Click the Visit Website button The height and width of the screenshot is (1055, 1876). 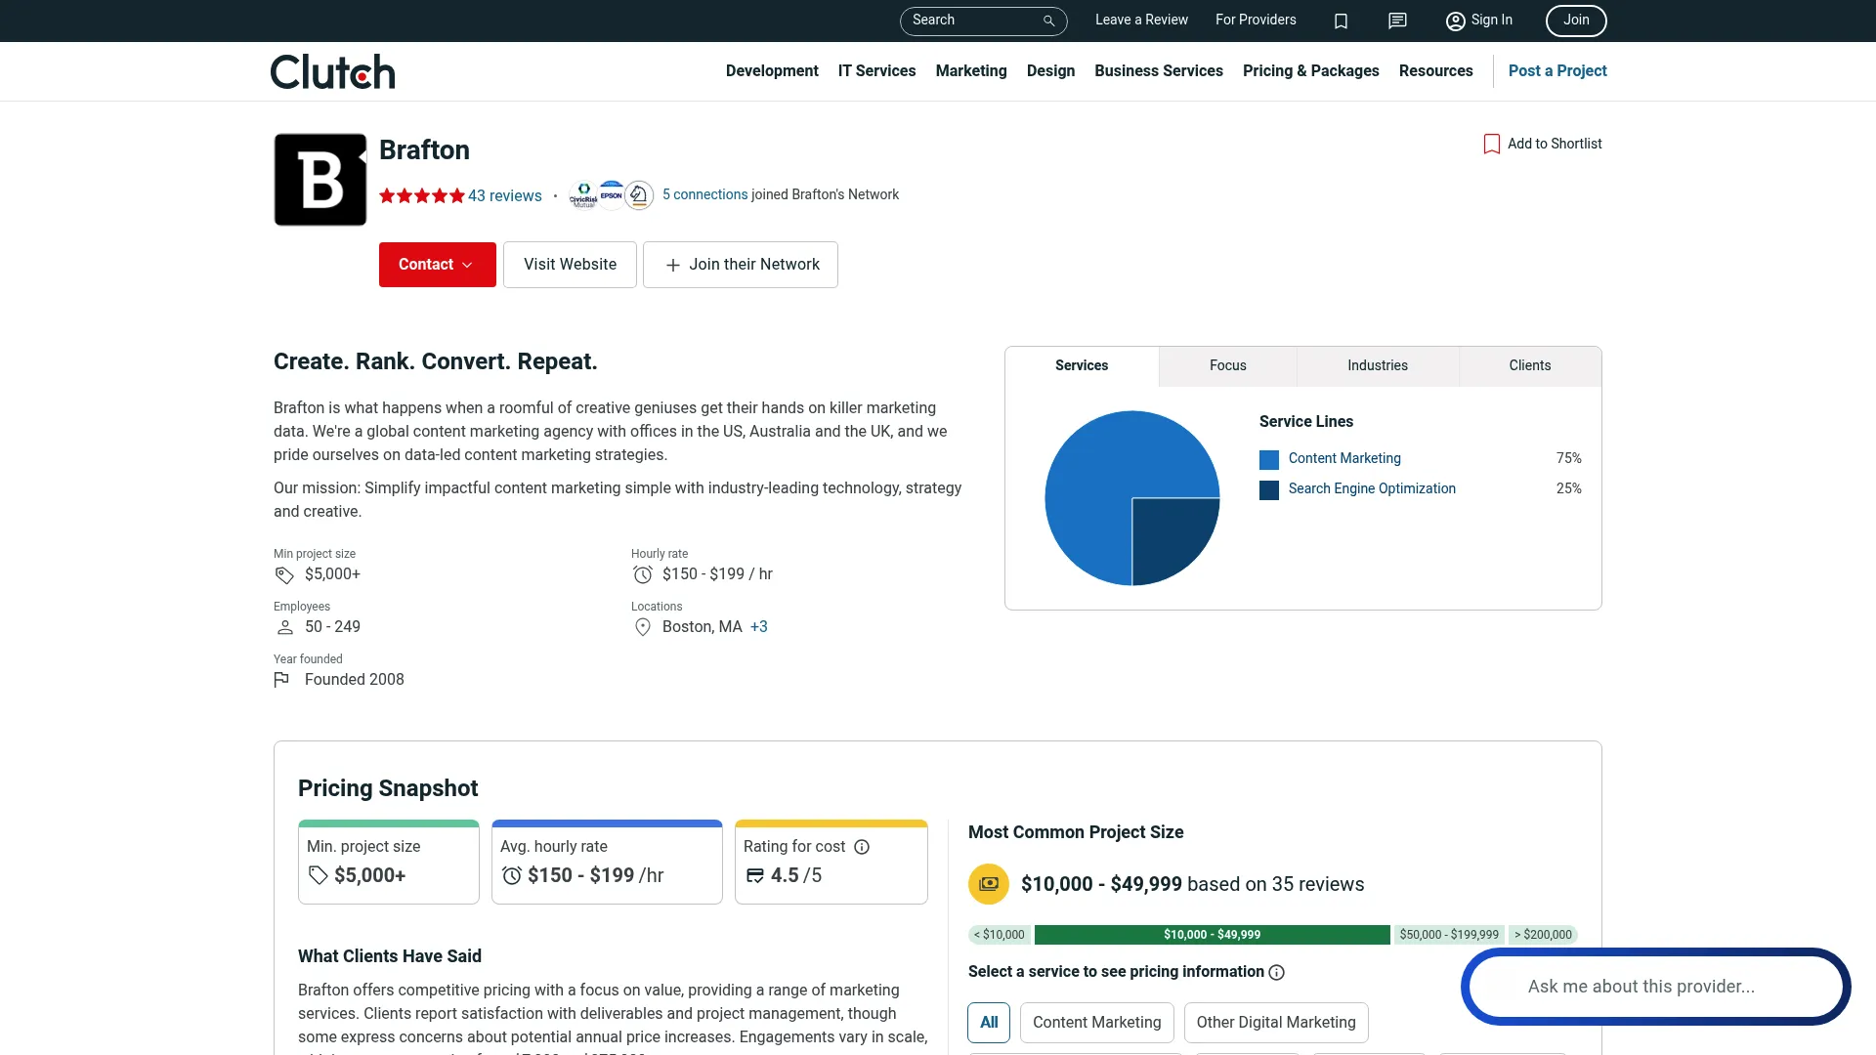coord(570,264)
